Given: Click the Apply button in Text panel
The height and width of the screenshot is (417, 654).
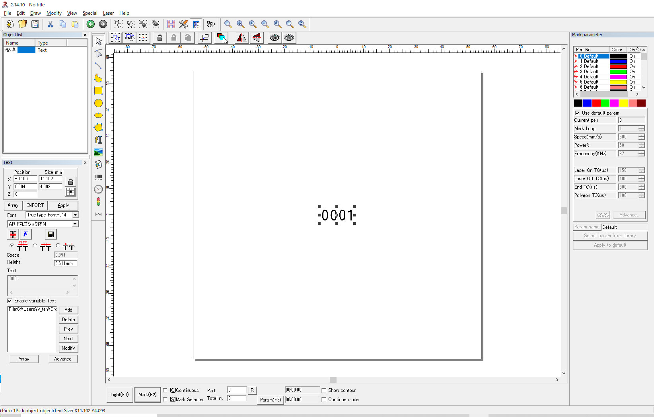Looking at the screenshot, I should click(x=63, y=205).
